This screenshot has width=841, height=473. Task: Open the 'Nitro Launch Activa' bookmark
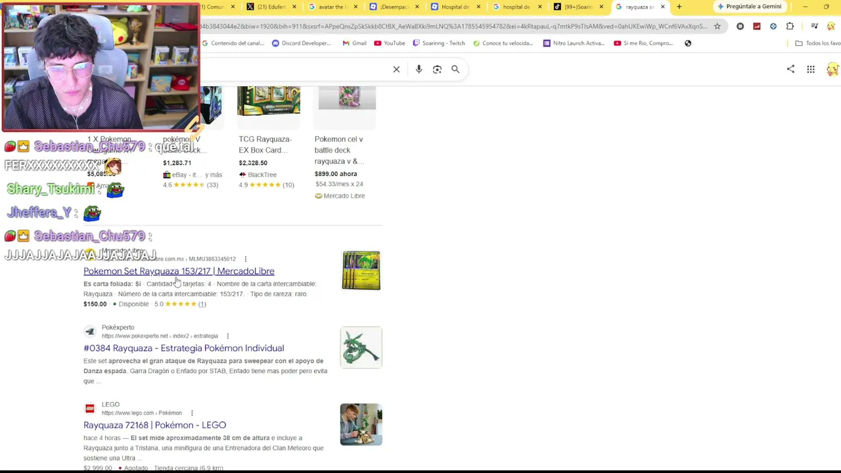[574, 43]
